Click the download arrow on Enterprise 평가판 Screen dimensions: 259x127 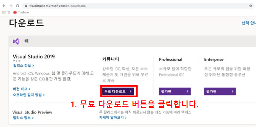[x=232, y=91]
